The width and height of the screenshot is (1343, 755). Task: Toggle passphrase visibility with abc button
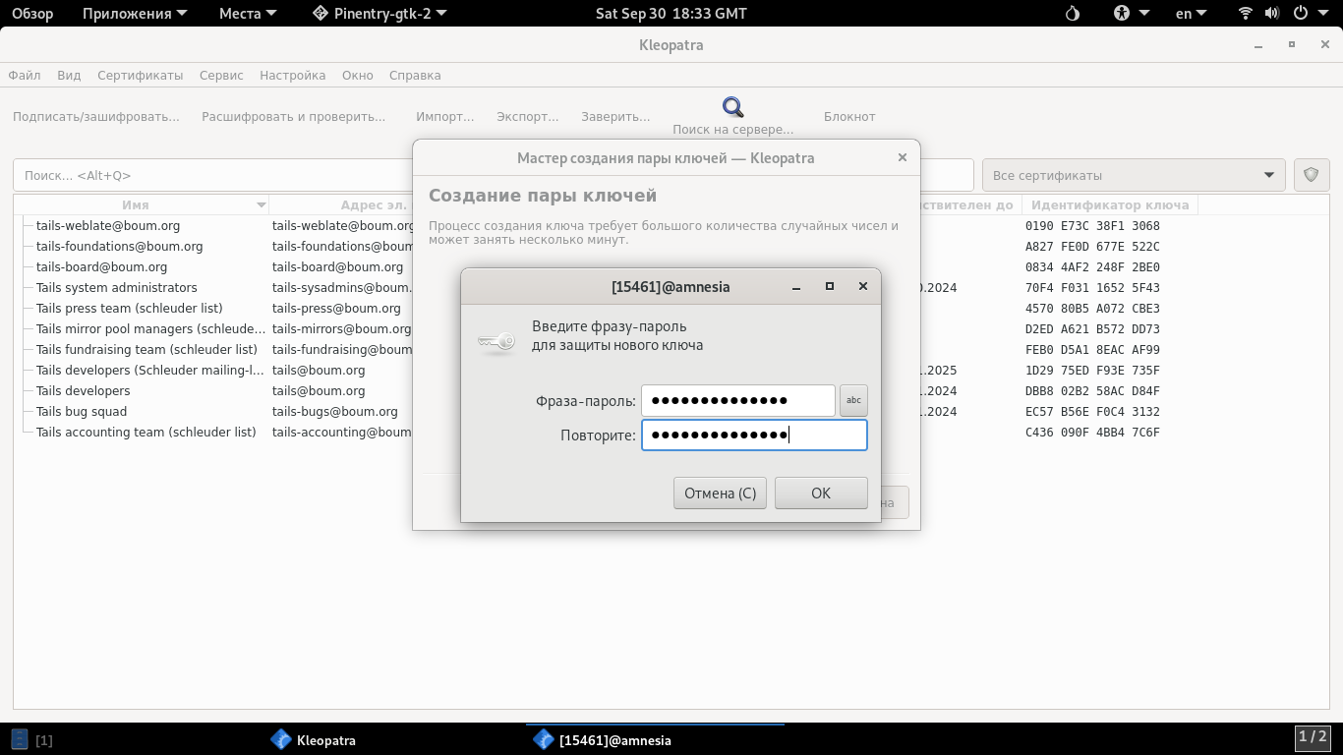coord(853,400)
